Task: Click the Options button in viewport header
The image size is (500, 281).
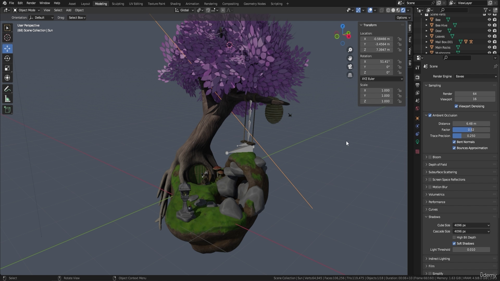Action: point(403,18)
